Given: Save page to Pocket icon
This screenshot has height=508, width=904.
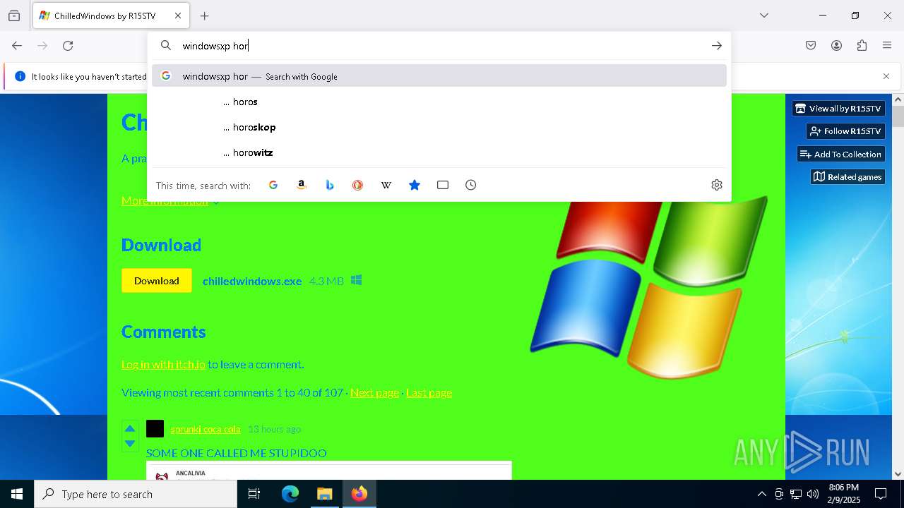Looking at the screenshot, I should click(x=811, y=46).
